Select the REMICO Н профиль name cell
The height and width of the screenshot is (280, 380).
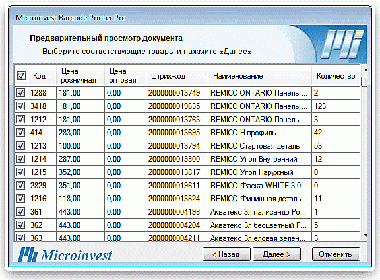(x=260, y=132)
